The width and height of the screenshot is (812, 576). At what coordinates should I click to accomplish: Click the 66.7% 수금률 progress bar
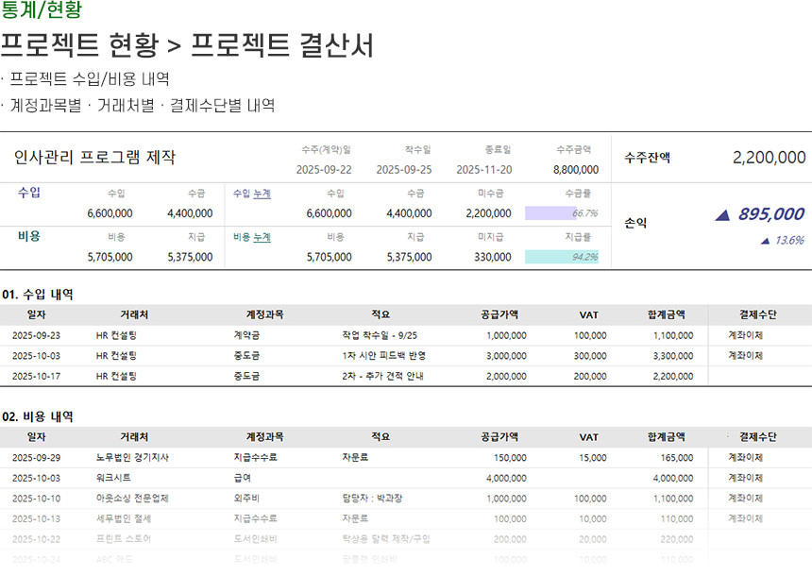[561, 213]
